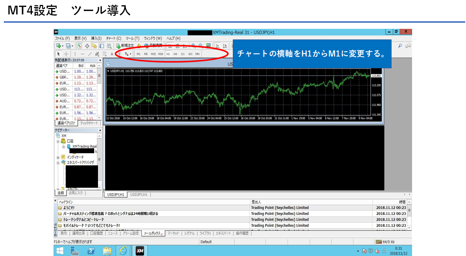Toggle the Market Watch window icon

tap(80, 46)
